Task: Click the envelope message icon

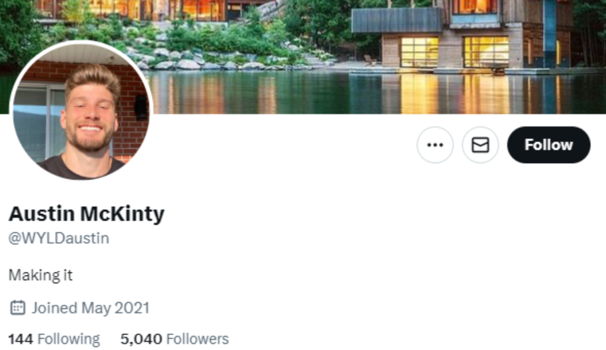Action: (x=480, y=145)
